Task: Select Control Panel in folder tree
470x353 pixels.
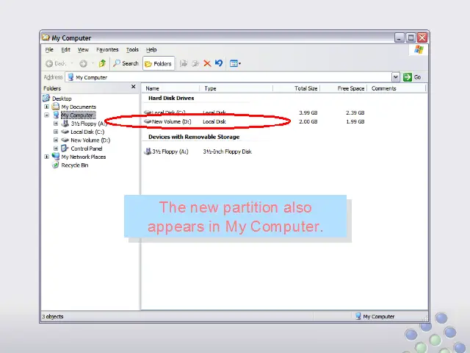Action: 87,149
